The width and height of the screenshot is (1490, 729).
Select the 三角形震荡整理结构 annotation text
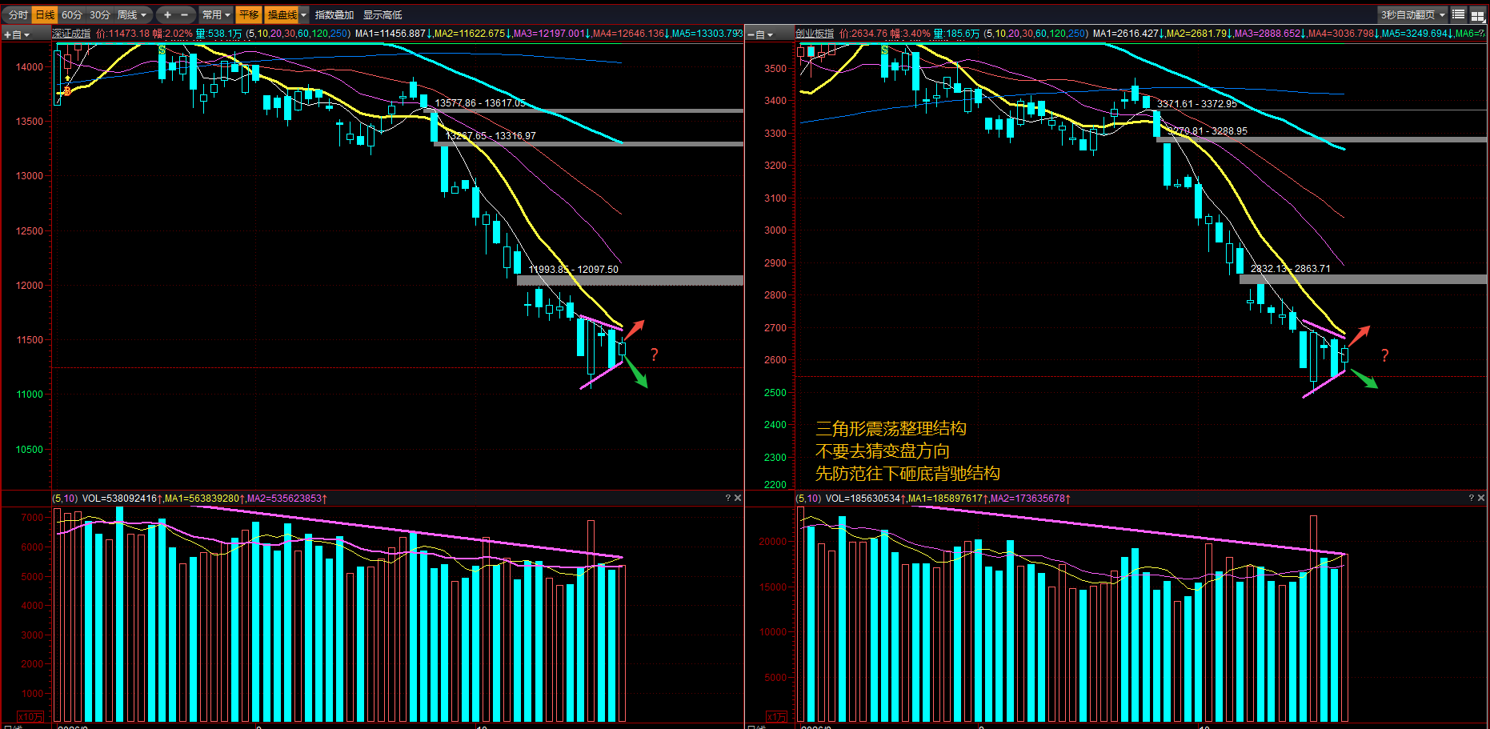pyautogui.click(x=891, y=429)
